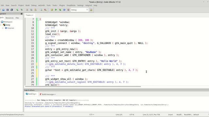Switch to the Resources tab
The height and width of the screenshot is (117, 209).
[9, 18]
